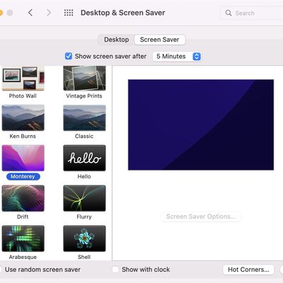This screenshot has height=283, width=283.
Task: Open the 5 Minutes delay dropdown
Action: [177, 57]
